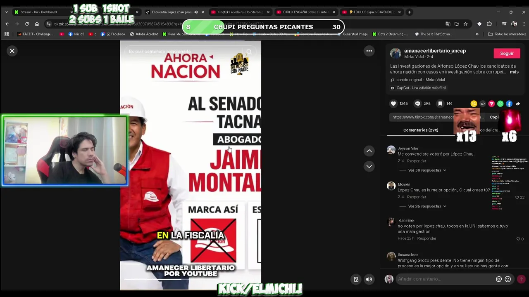This screenshot has height=297, width=529.
Task: Toggle auto-scroll icon beside volume
Action: (356, 279)
